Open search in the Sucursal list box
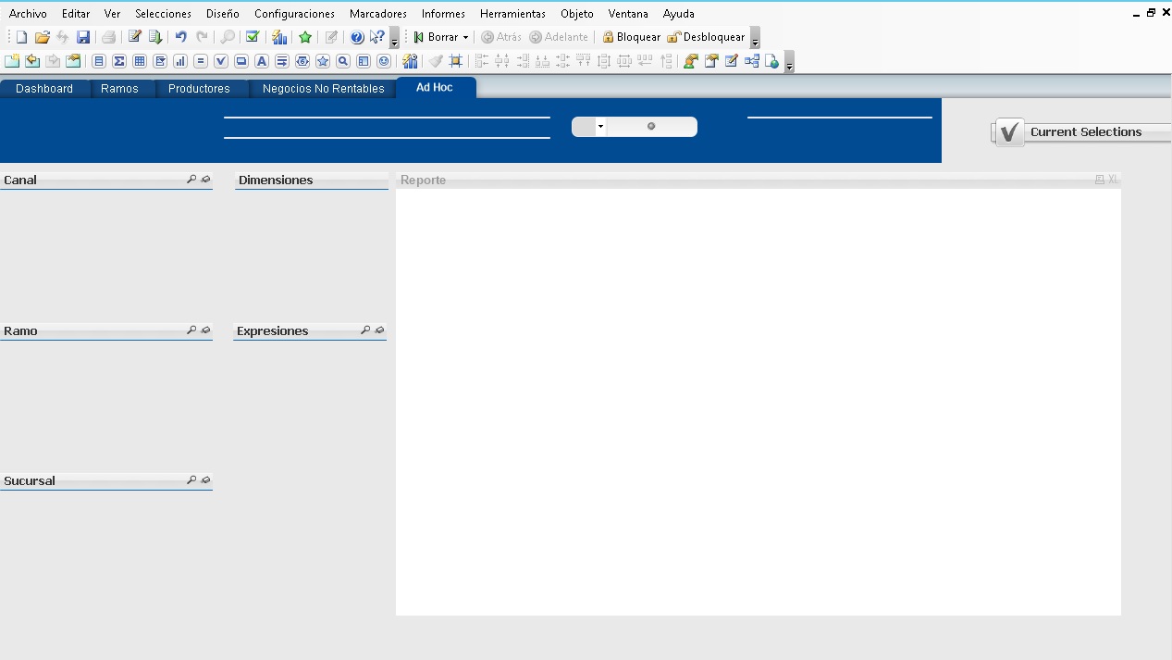Viewport: 1172px width, 660px height. (191, 479)
